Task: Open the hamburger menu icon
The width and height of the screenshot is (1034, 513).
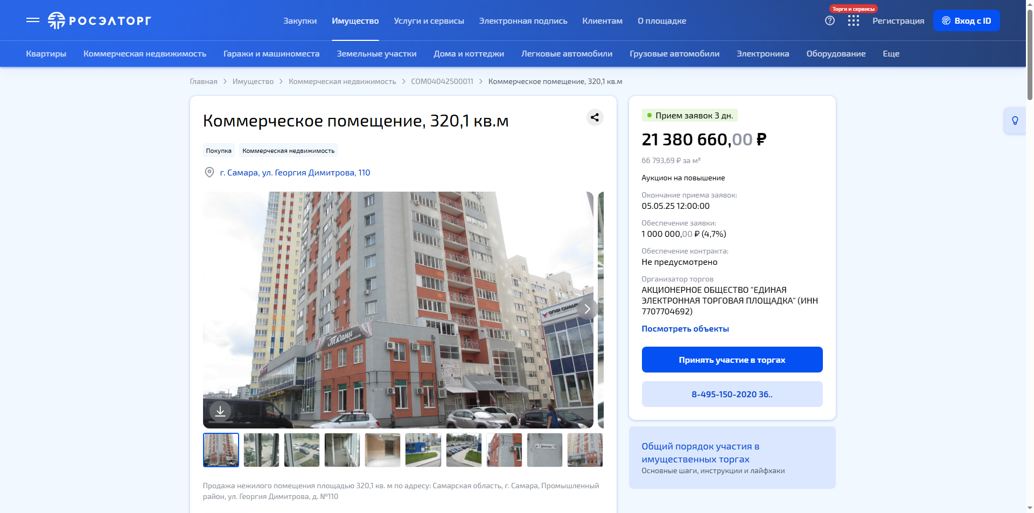Action: 33,20
